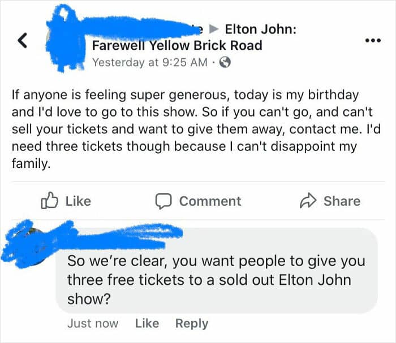The width and height of the screenshot is (396, 343).
Task: Go back using the left chevron arrow
Action: point(22,40)
